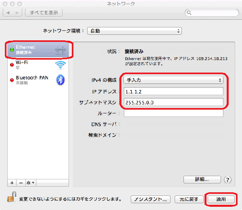Image resolution: width=242 pixels, height=210 pixels.
Task: Click the green status dot for Ethernet
Action: tap(12, 50)
